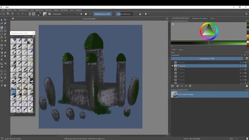Select the Crop tool
The height and width of the screenshot is (140, 249).
[x=2, y=49]
